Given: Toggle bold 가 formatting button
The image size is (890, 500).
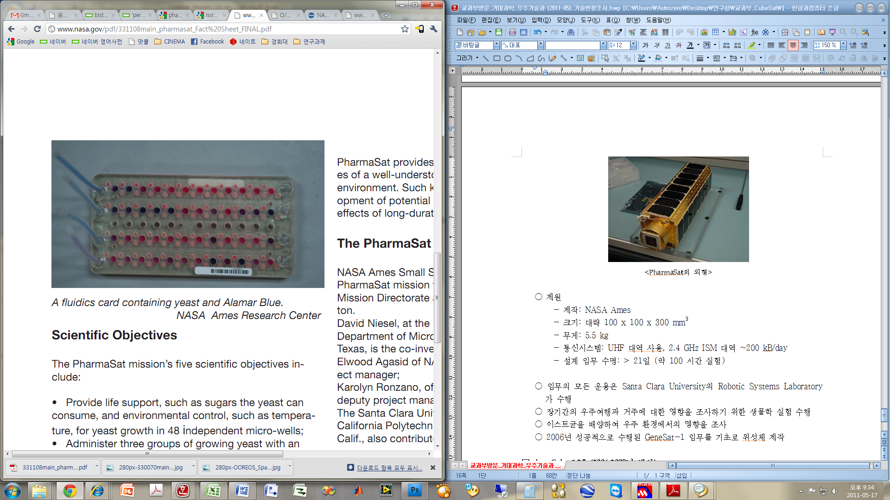Looking at the screenshot, I should [x=645, y=45].
